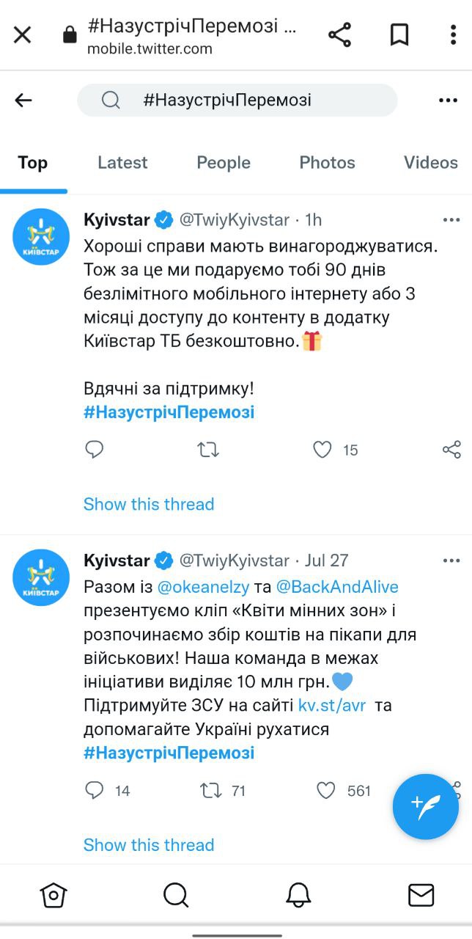
Task: Like the first Kyivstar tweet
Action: tap(322, 450)
